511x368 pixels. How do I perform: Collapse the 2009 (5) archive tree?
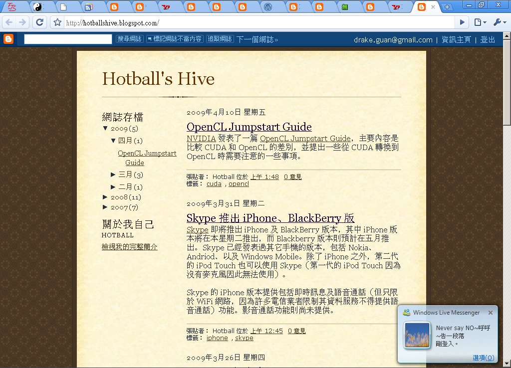click(x=105, y=128)
